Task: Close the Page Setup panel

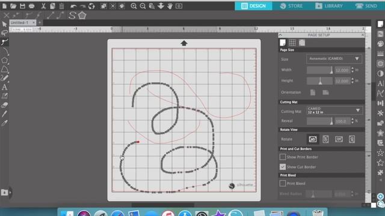Action: pos(363,35)
